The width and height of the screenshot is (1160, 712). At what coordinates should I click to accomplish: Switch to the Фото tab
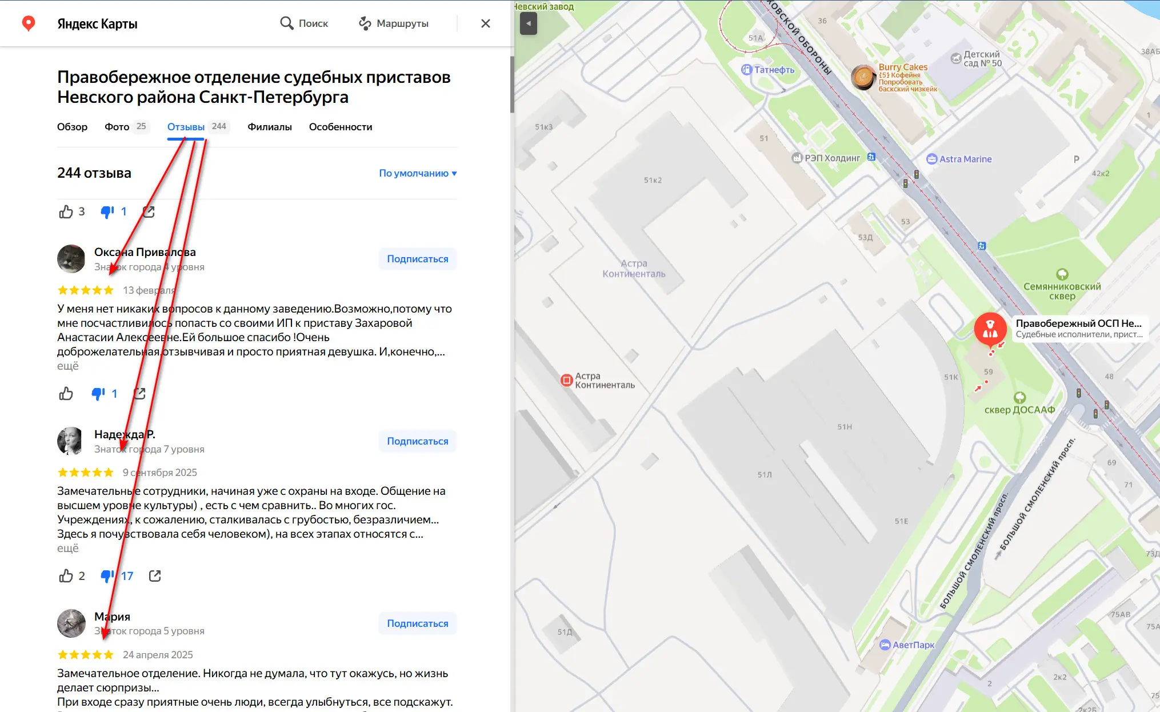(126, 127)
